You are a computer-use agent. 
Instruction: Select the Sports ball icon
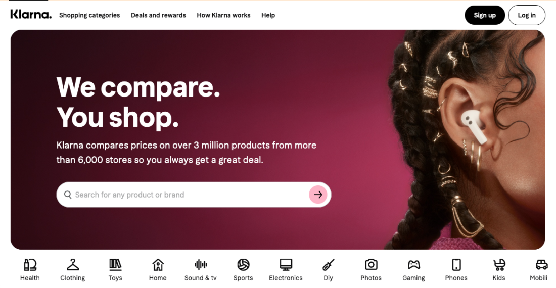tap(243, 265)
